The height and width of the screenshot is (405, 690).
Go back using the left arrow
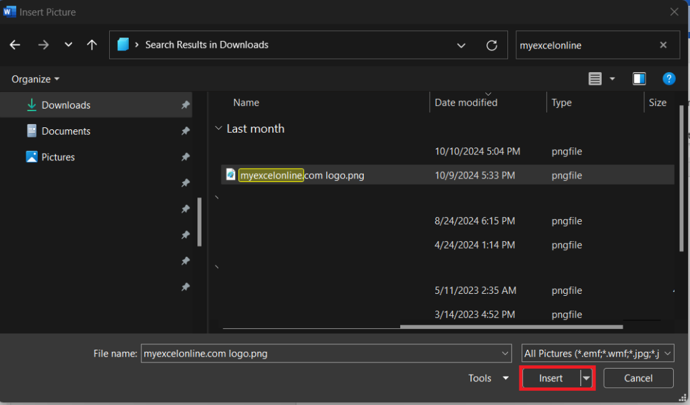15,45
